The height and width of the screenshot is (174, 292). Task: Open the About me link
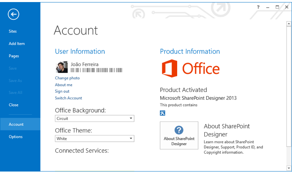point(64,85)
